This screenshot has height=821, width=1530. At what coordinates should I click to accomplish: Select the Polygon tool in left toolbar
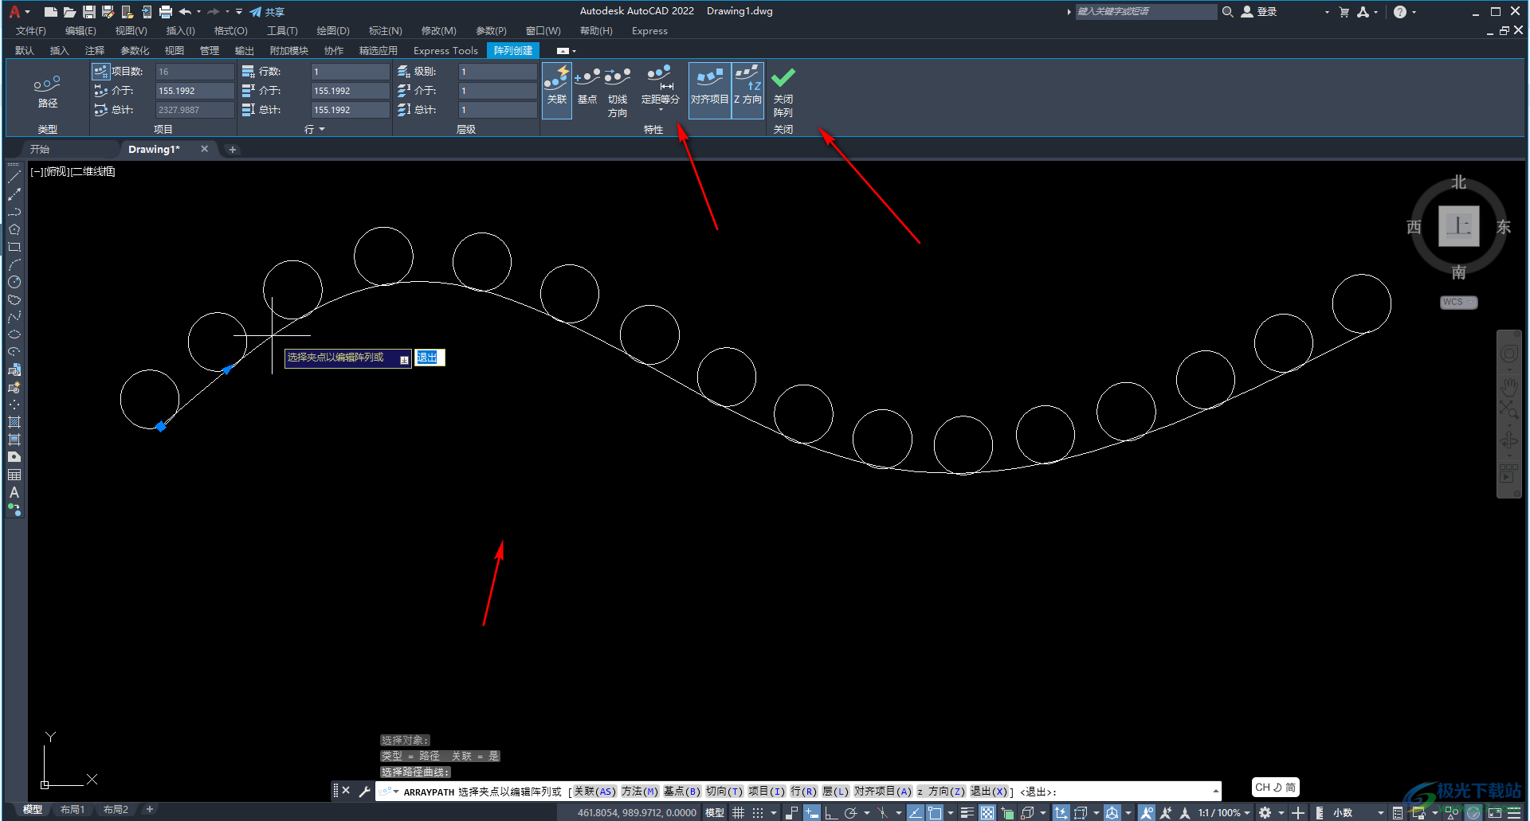(14, 229)
